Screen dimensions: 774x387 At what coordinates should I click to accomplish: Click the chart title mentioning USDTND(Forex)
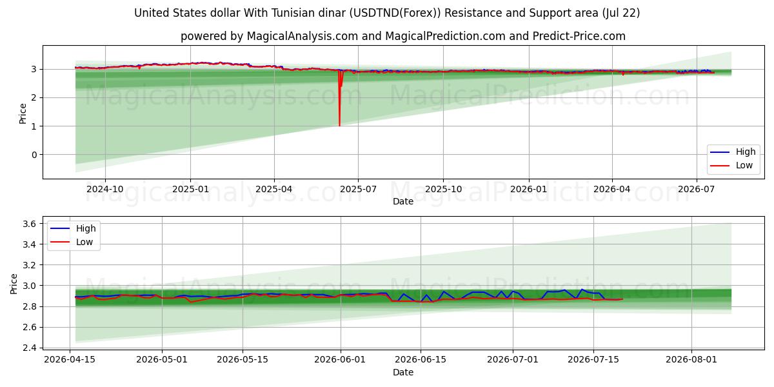click(387, 13)
